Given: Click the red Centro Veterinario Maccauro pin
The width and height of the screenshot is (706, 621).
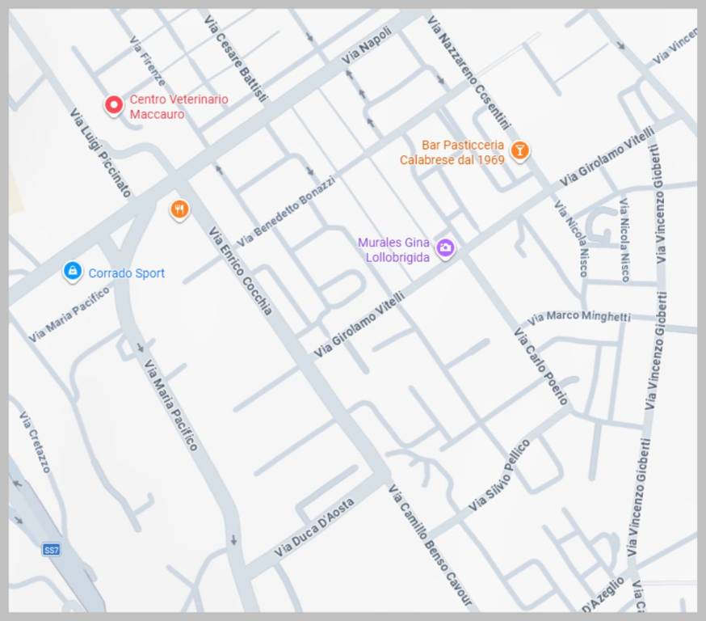Looking at the screenshot, I should [x=114, y=104].
